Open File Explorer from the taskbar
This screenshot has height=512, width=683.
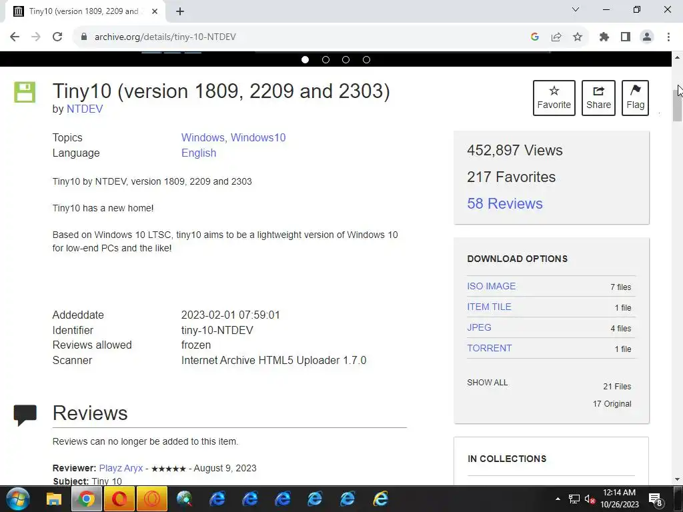tap(54, 499)
